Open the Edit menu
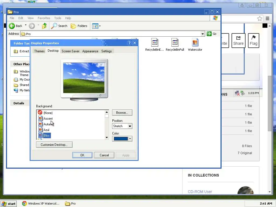This screenshot has width=276, height=207. point(20,18)
